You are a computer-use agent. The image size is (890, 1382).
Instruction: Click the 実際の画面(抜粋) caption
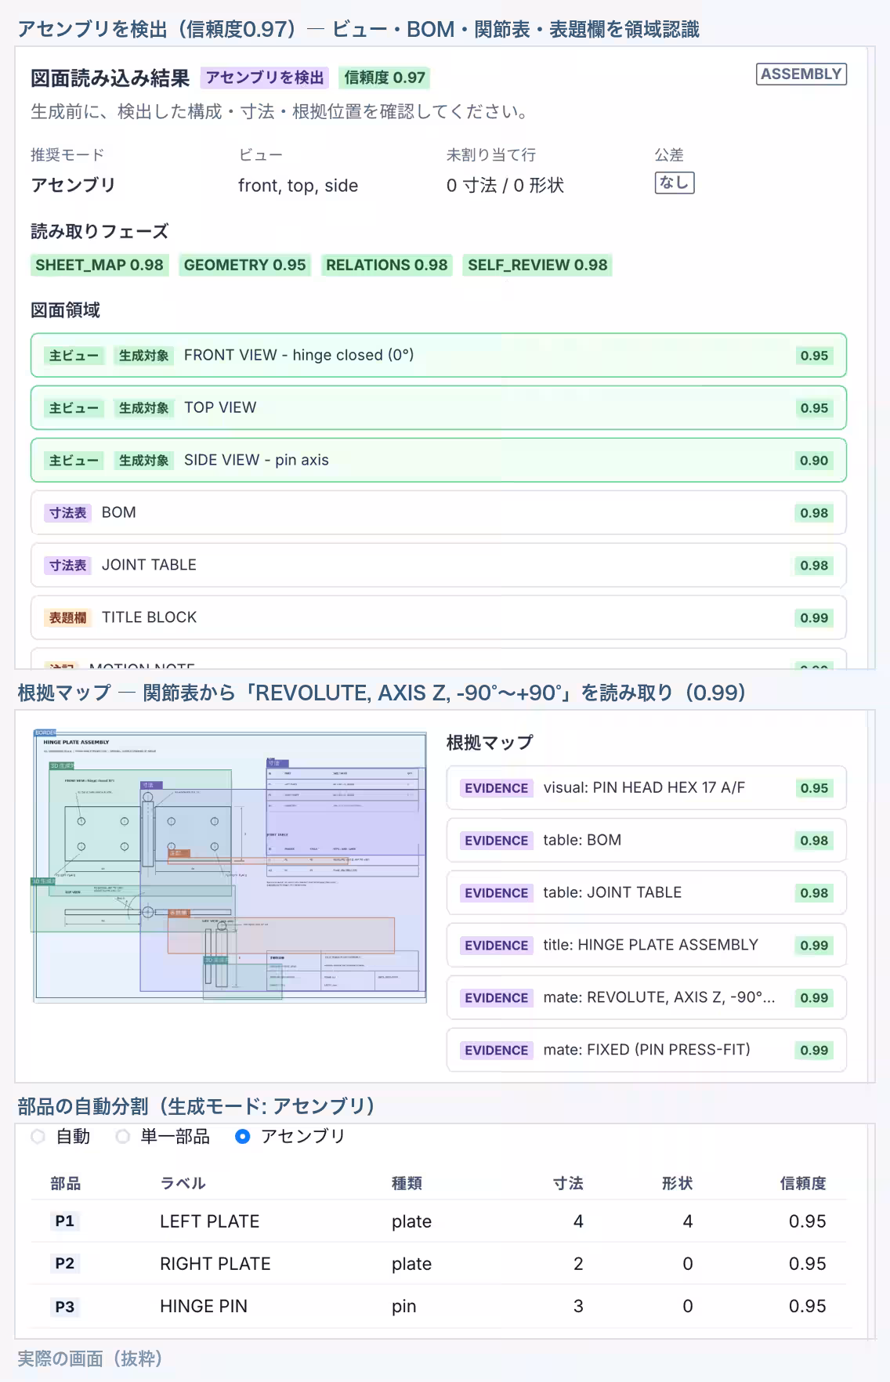click(x=89, y=1358)
